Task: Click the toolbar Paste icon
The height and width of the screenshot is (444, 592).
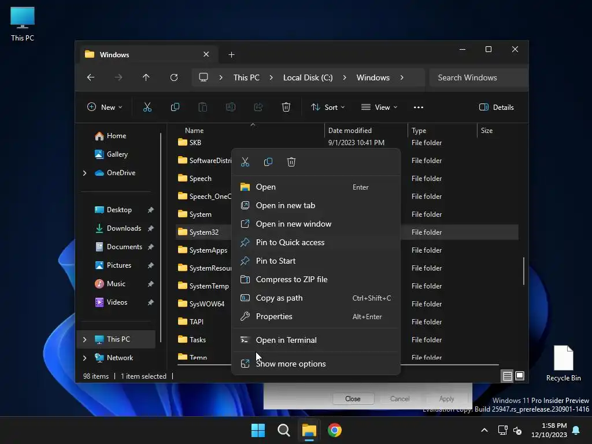Action: coord(203,107)
